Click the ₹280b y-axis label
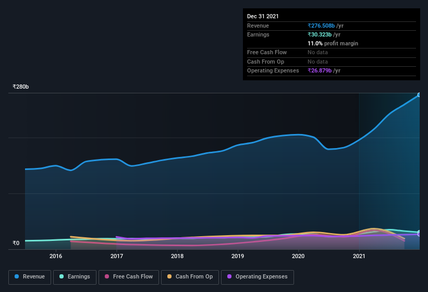 [20, 87]
